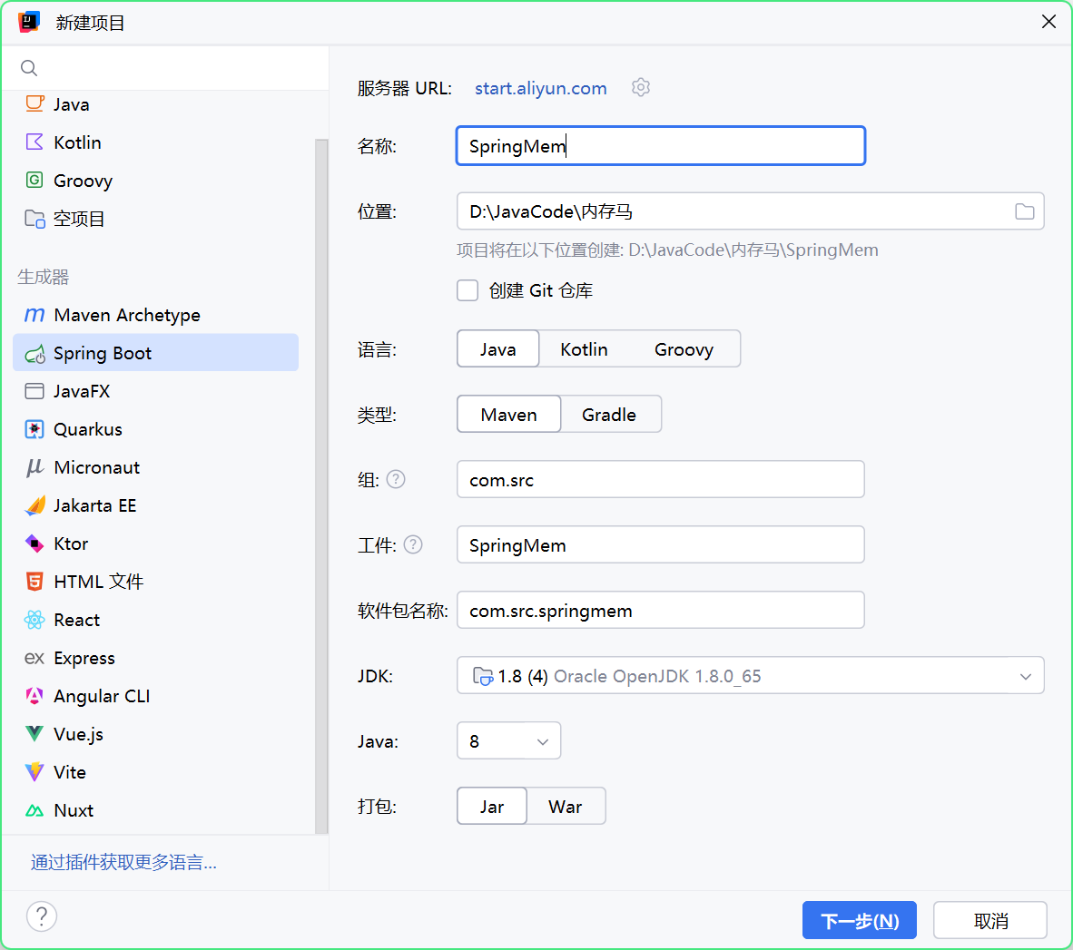Screen dimensions: 1073x950
Task: Focus the 软件包名称 field
Action: pyautogui.click(x=660, y=610)
